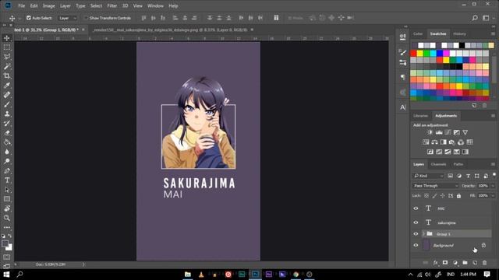Switch to the mai_sakurajima document tab
Viewport: 499px width, 280px height.
170,30
